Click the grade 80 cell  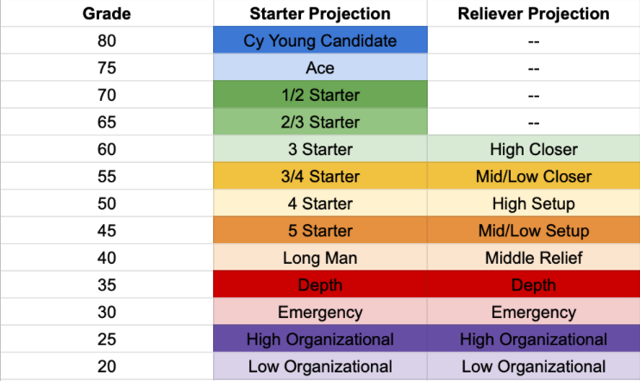point(106,41)
